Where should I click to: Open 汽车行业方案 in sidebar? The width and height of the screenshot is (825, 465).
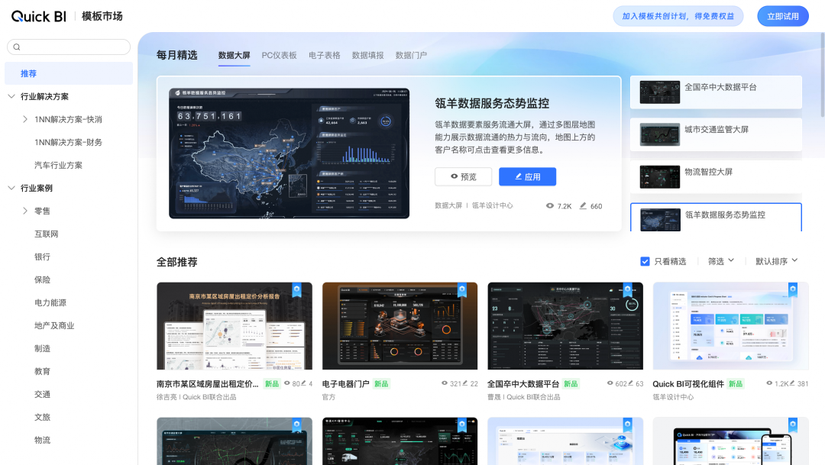58,165
